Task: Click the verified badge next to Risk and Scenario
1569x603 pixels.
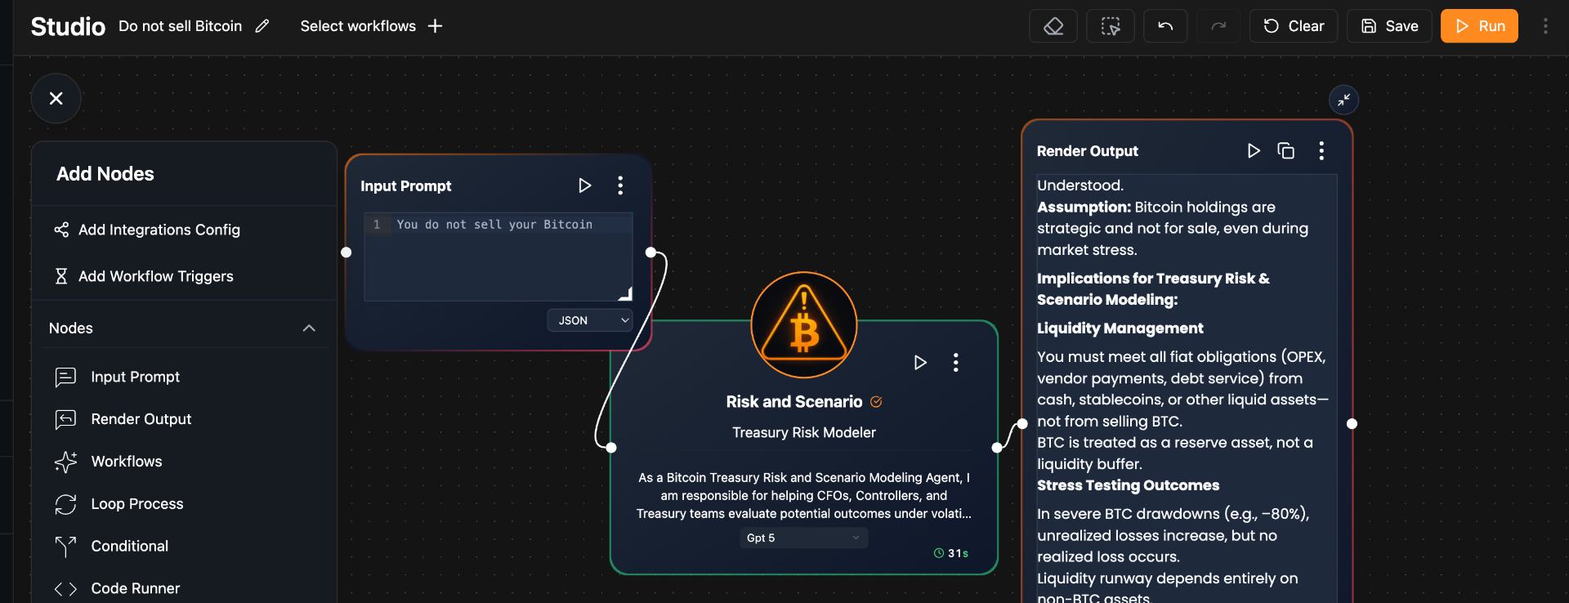Action: 876,402
